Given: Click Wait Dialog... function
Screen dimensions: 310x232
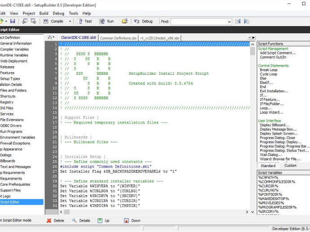Looking at the screenshot, I should pyautogui.click(x=270, y=155).
